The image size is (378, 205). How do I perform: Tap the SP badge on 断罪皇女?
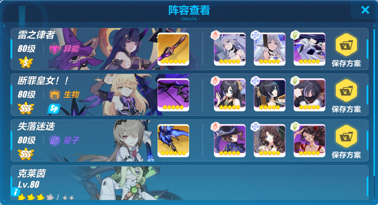54,109
